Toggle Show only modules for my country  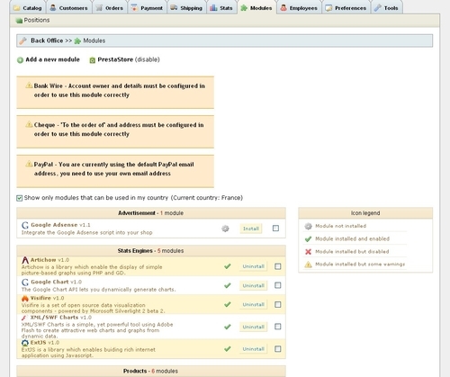coord(20,198)
